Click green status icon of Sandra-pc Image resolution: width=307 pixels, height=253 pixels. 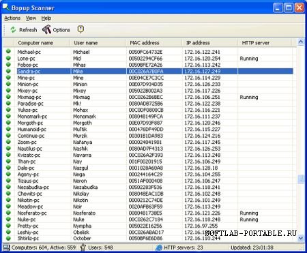pyautogui.click(x=8, y=71)
